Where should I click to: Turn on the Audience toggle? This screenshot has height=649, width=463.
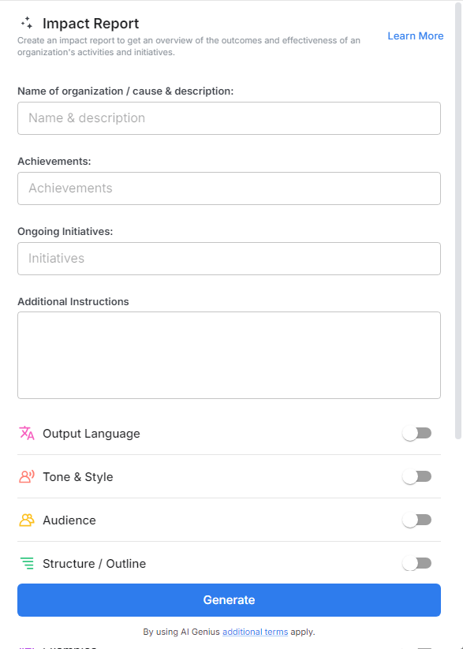coord(416,520)
